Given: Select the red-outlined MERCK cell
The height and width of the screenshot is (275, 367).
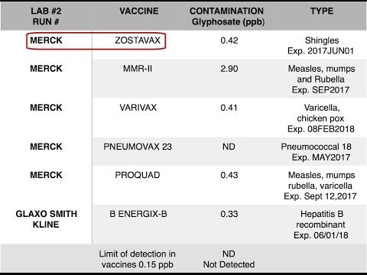Looking at the screenshot, I should [x=46, y=40].
